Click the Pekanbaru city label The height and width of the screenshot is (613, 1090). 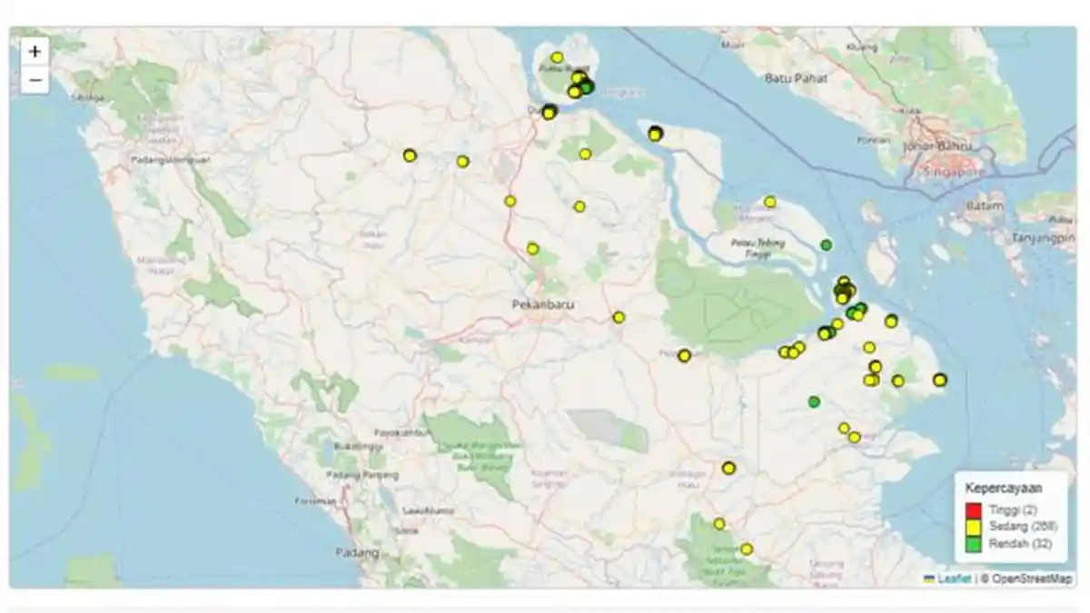[x=543, y=304]
